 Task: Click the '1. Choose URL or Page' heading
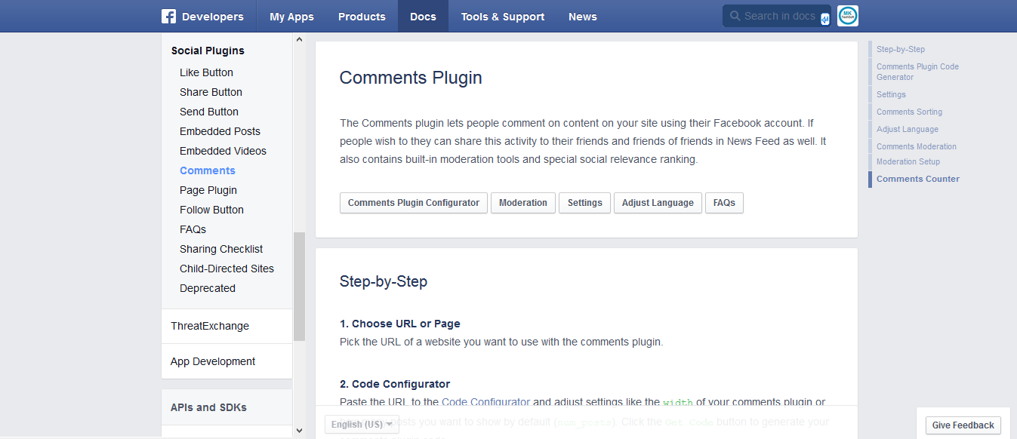pos(400,324)
